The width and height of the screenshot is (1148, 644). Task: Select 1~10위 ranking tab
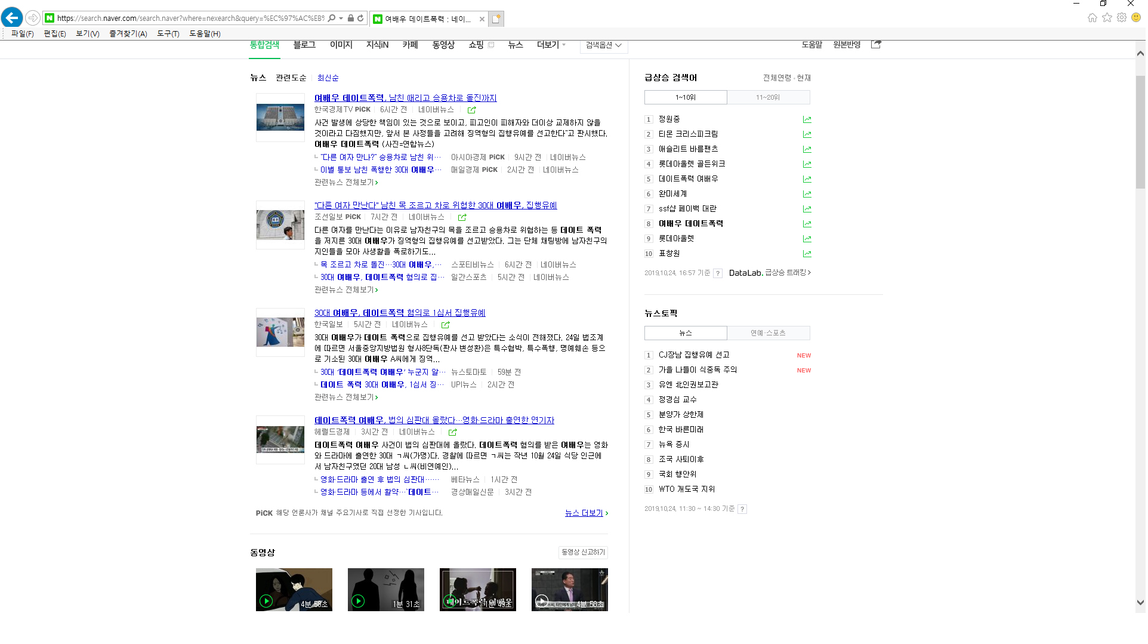[686, 97]
